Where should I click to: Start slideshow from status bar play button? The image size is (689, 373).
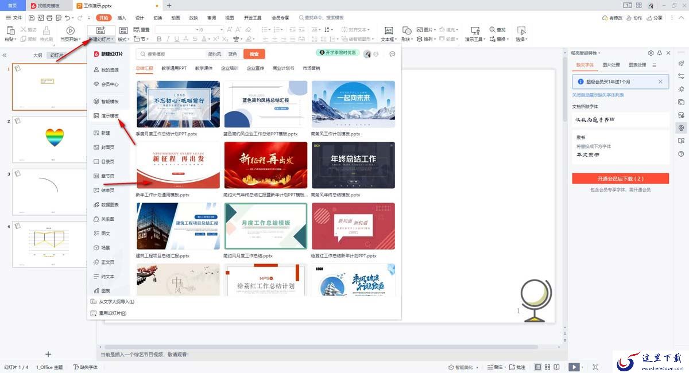point(574,367)
